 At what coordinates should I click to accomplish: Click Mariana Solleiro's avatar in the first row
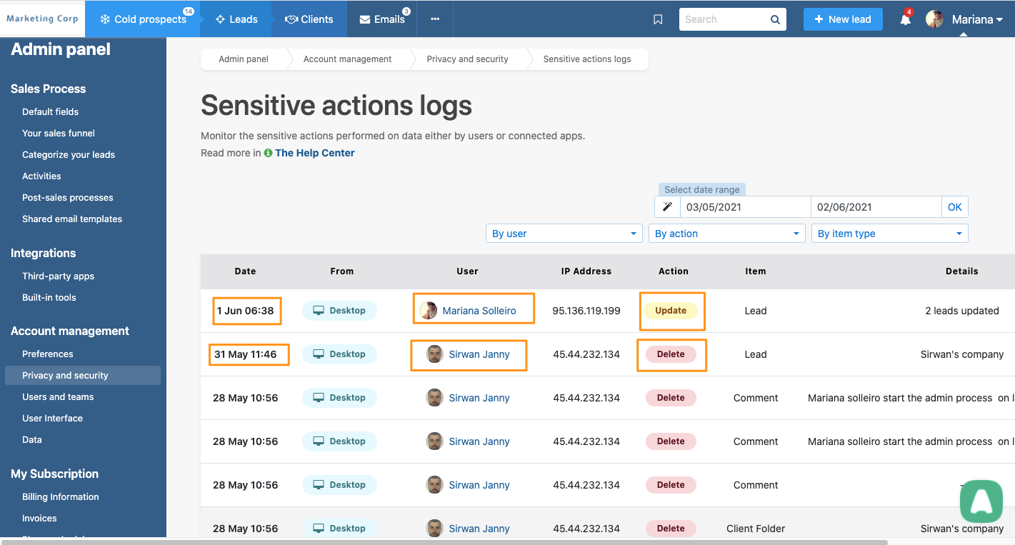[428, 310]
